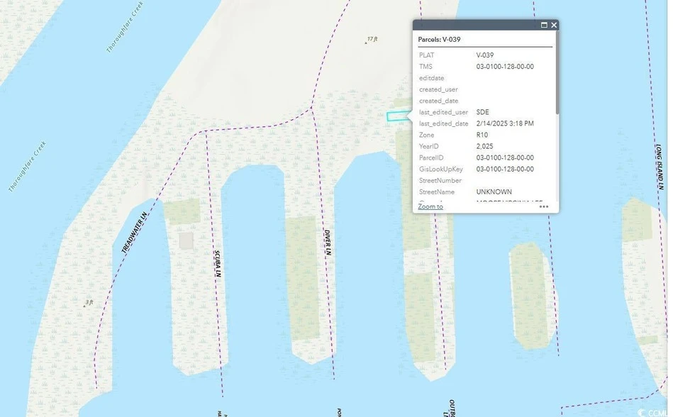
Task: Click the Long Island Ln label on the right
Action: coord(657,167)
